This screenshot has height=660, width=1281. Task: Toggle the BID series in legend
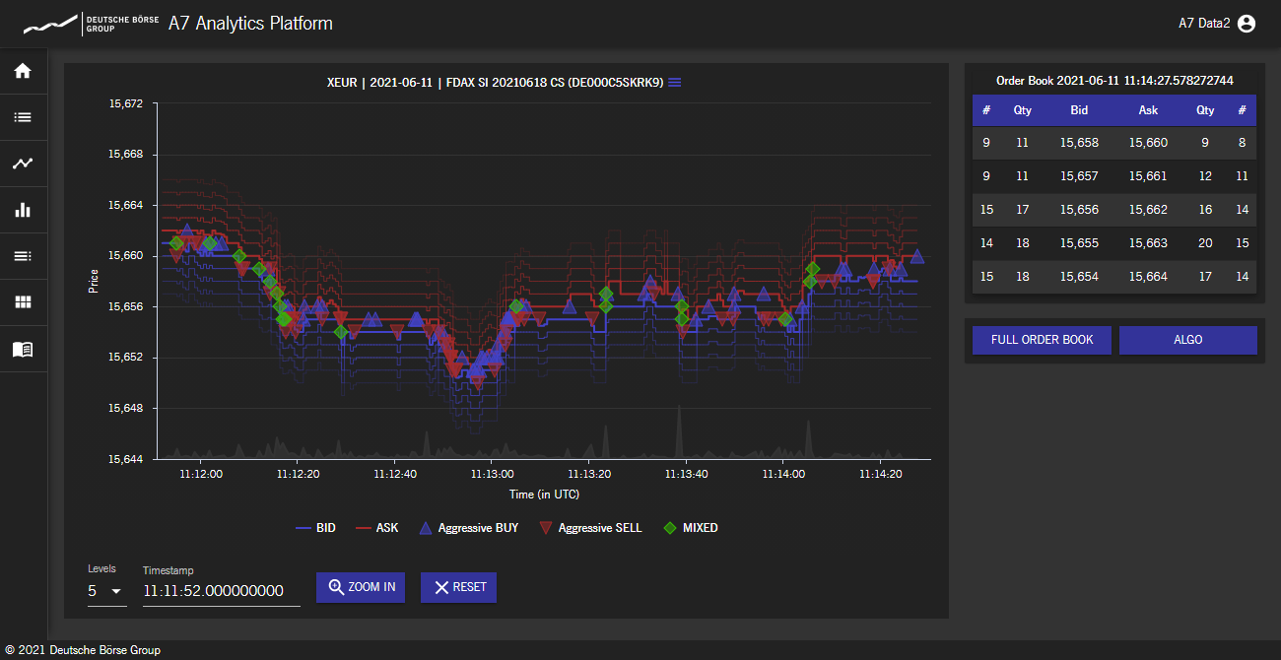coord(315,528)
